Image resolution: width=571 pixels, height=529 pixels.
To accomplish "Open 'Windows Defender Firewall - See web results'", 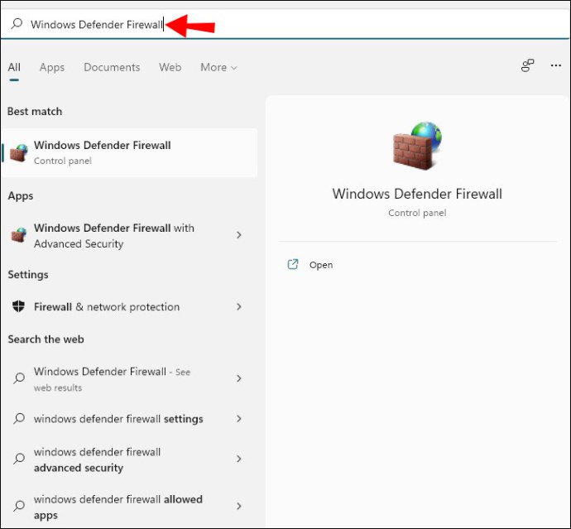I will click(x=130, y=379).
